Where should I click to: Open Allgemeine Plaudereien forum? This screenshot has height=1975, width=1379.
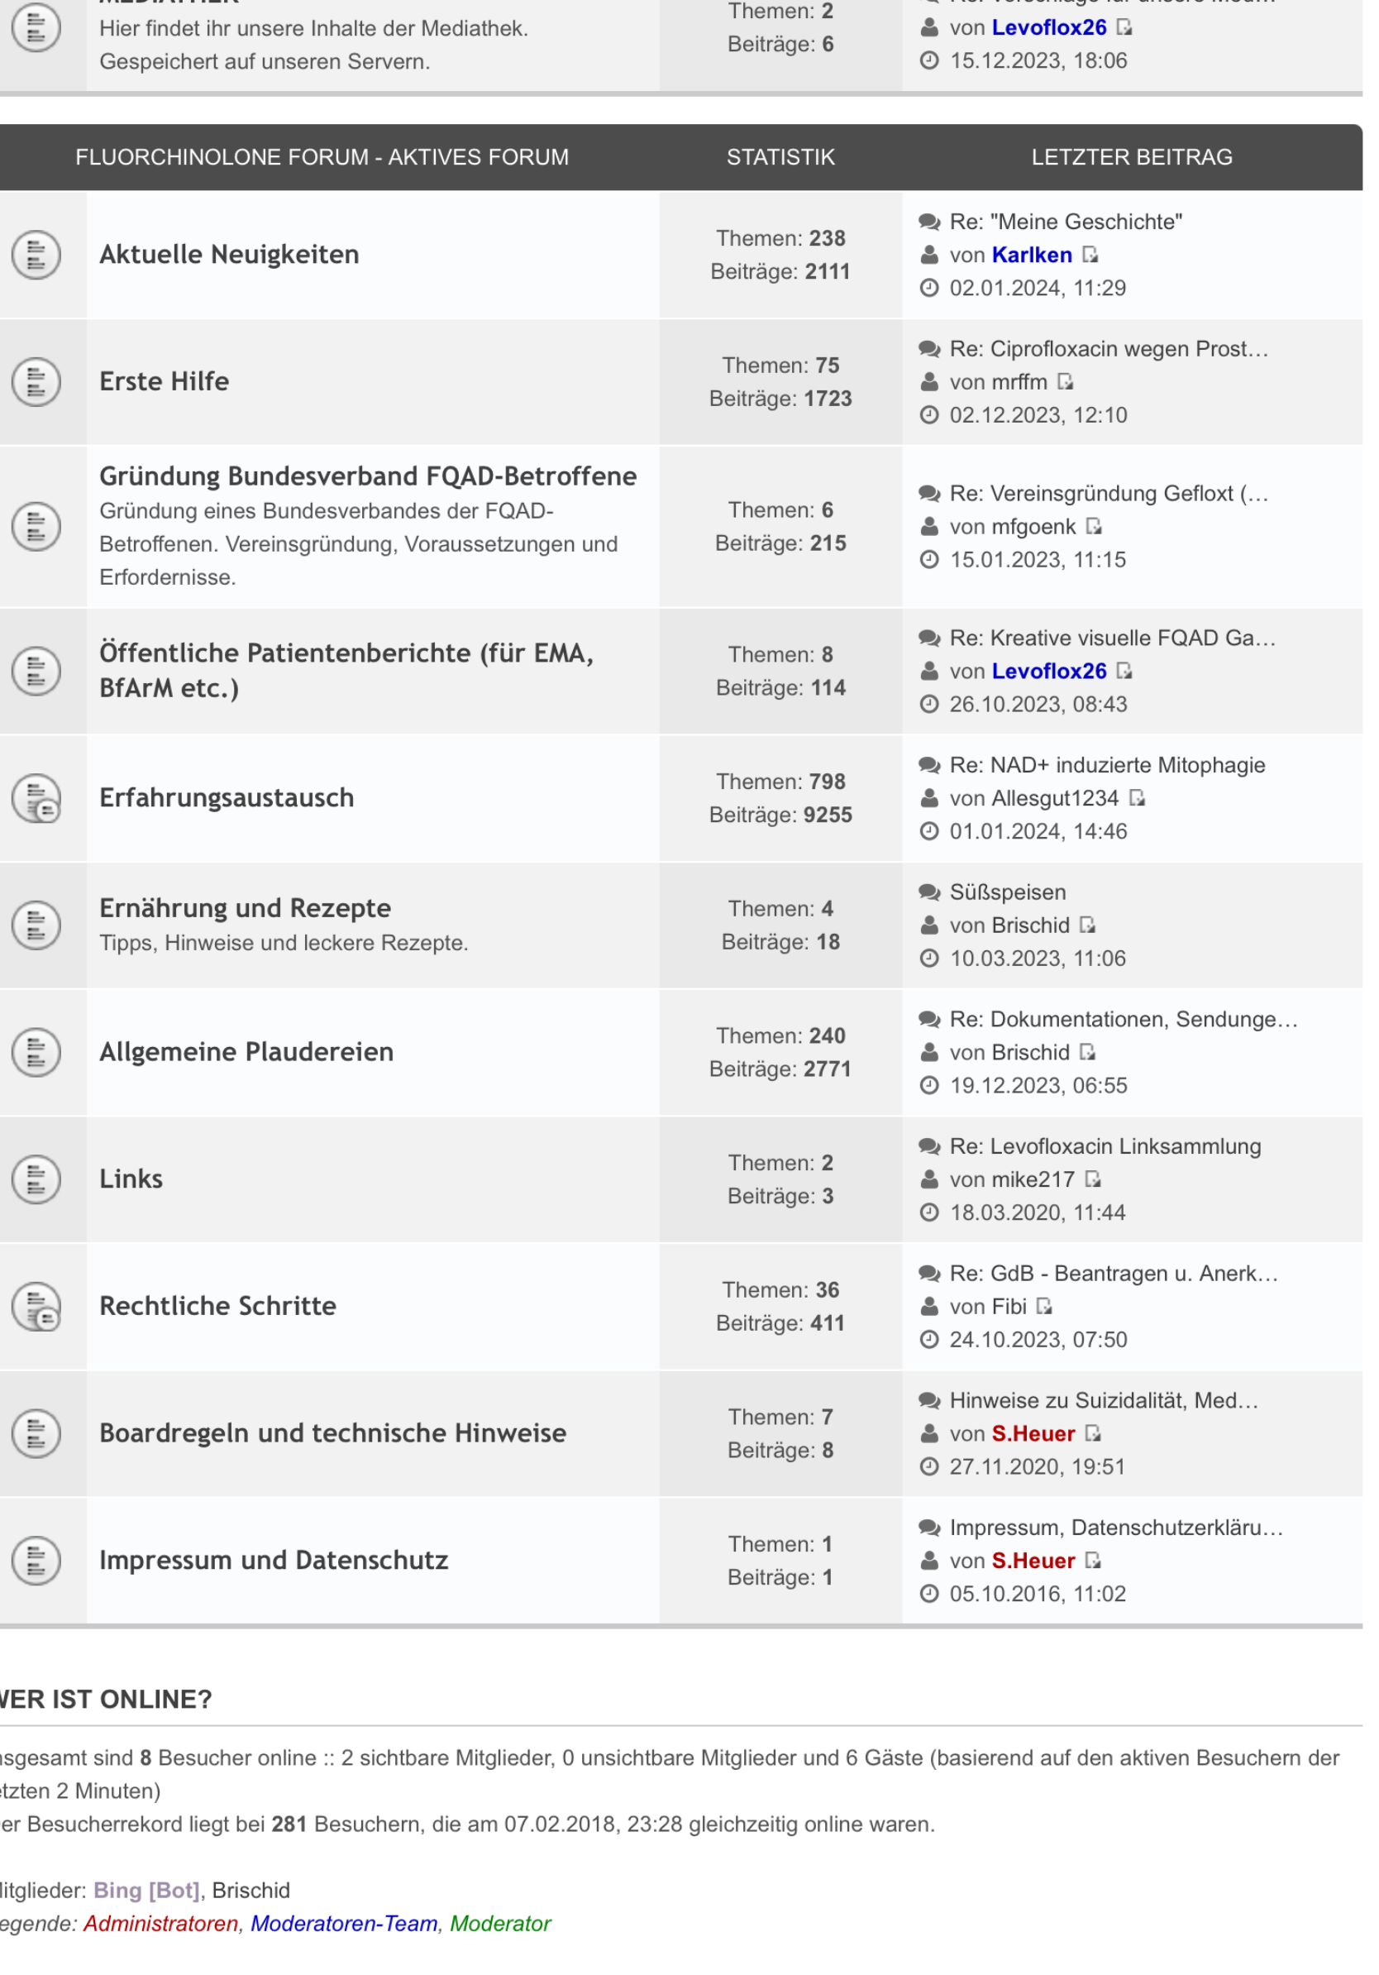click(x=246, y=1052)
